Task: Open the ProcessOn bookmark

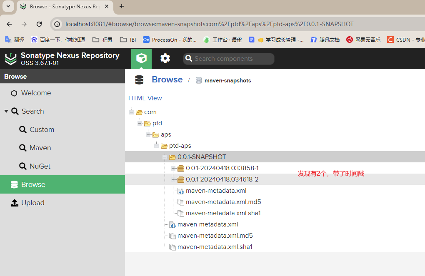Action: [170, 40]
